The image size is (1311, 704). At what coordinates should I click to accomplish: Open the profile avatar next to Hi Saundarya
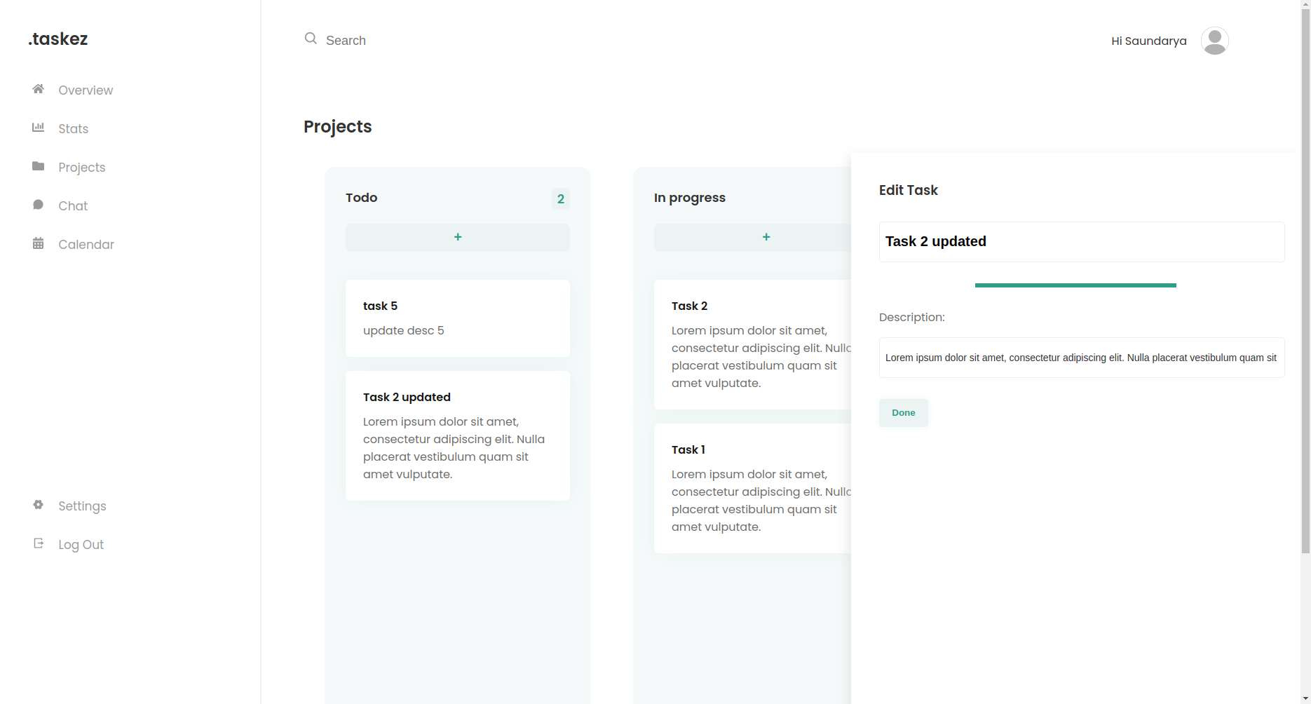click(x=1215, y=41)
